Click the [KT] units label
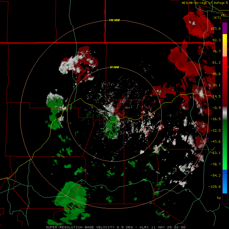 217,18
